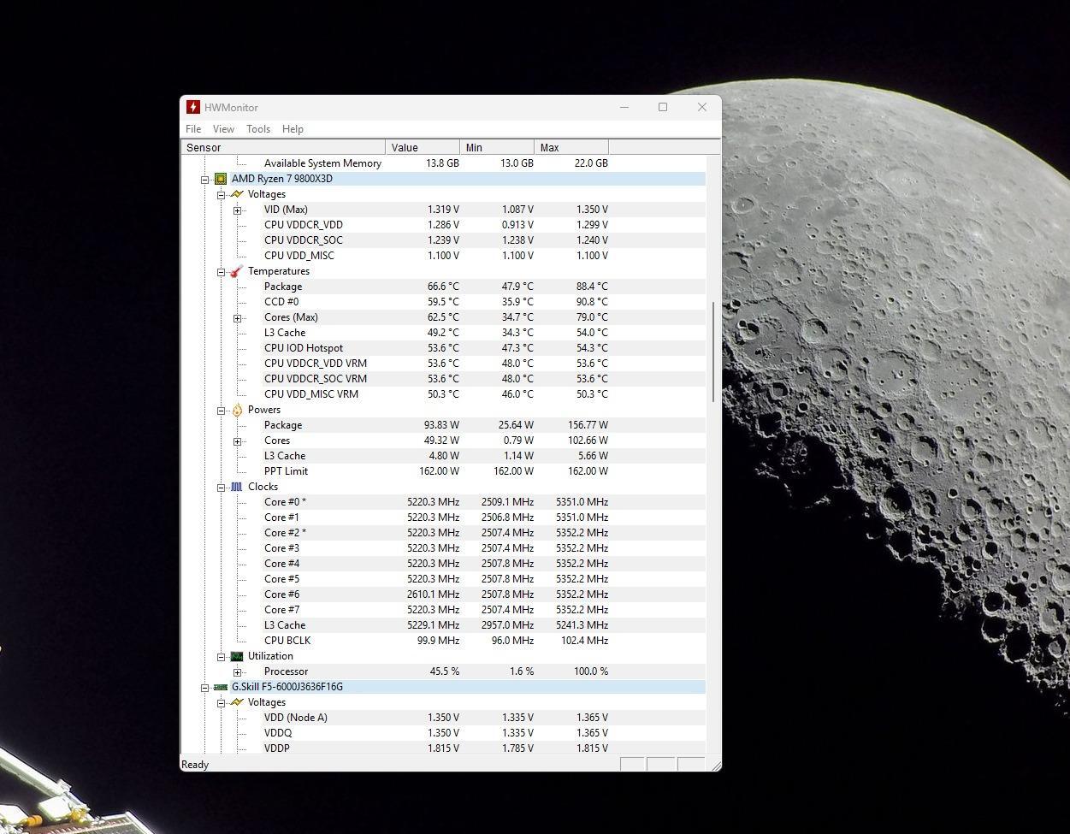The height and width of the screenshot is (834, 1070).
Task: Open the Tools menu
Action: coord(258,129)
